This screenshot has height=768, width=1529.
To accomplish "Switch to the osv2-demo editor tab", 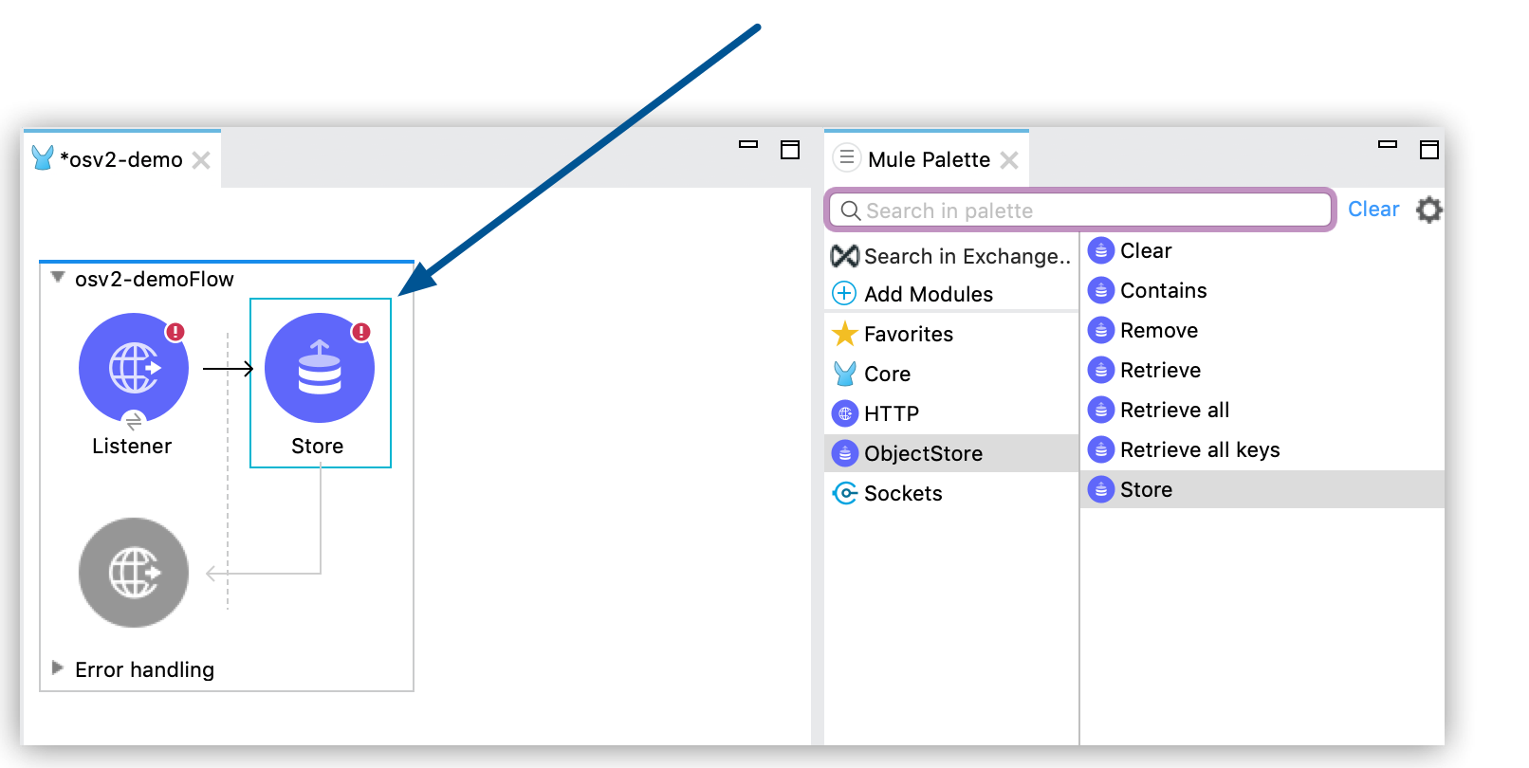I will click(120, 159).
